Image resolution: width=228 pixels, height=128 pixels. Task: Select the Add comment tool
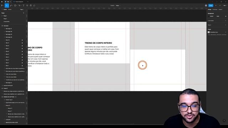[x=34, y=6]
